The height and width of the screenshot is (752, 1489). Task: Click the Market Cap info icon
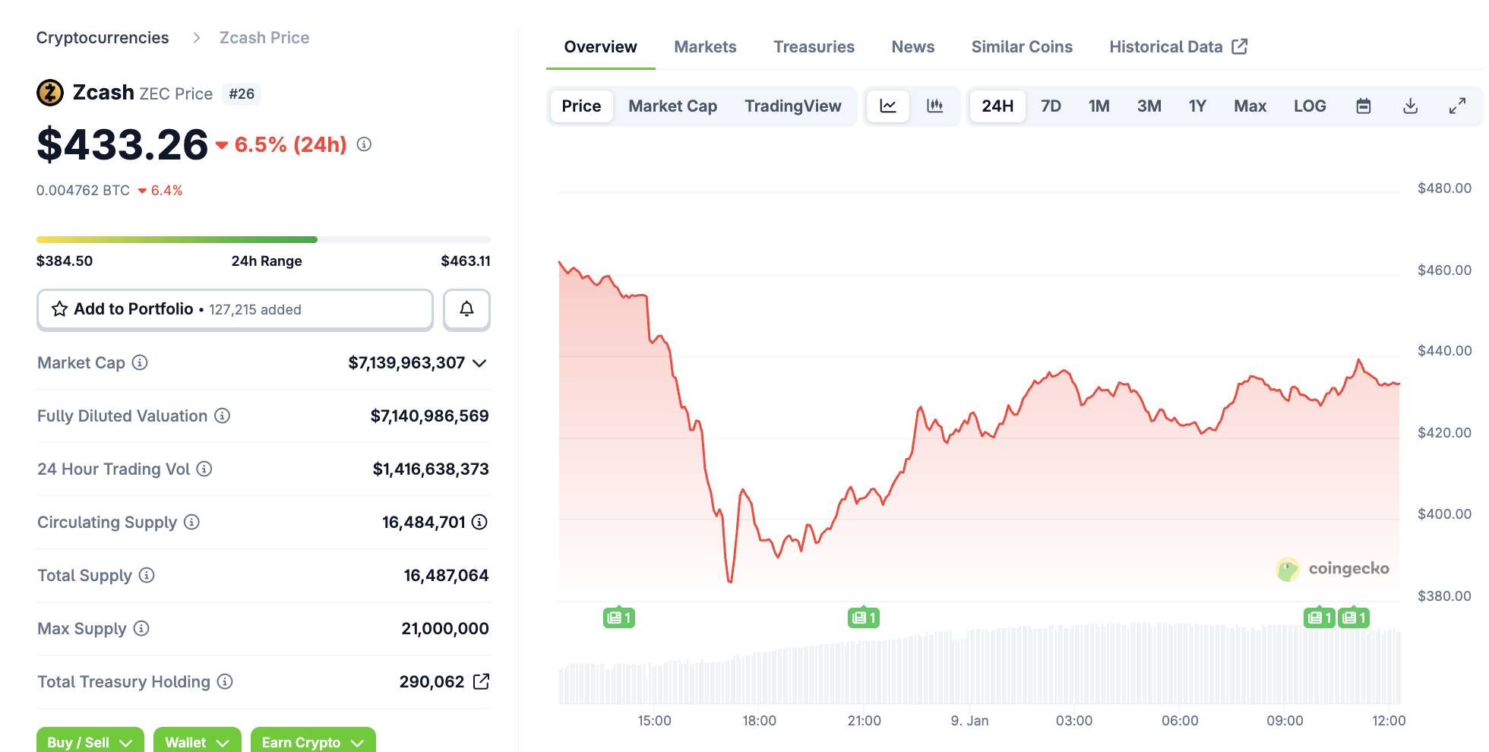140,362
